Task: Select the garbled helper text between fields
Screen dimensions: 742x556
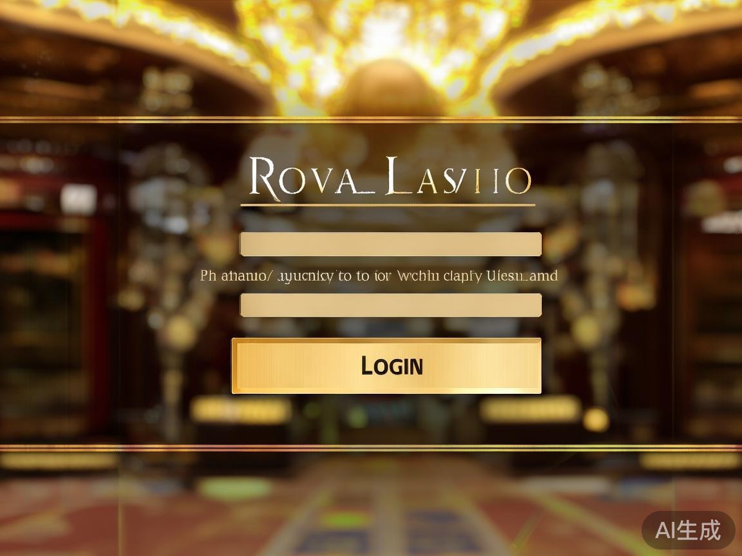Action: click(x=379, y=275)
